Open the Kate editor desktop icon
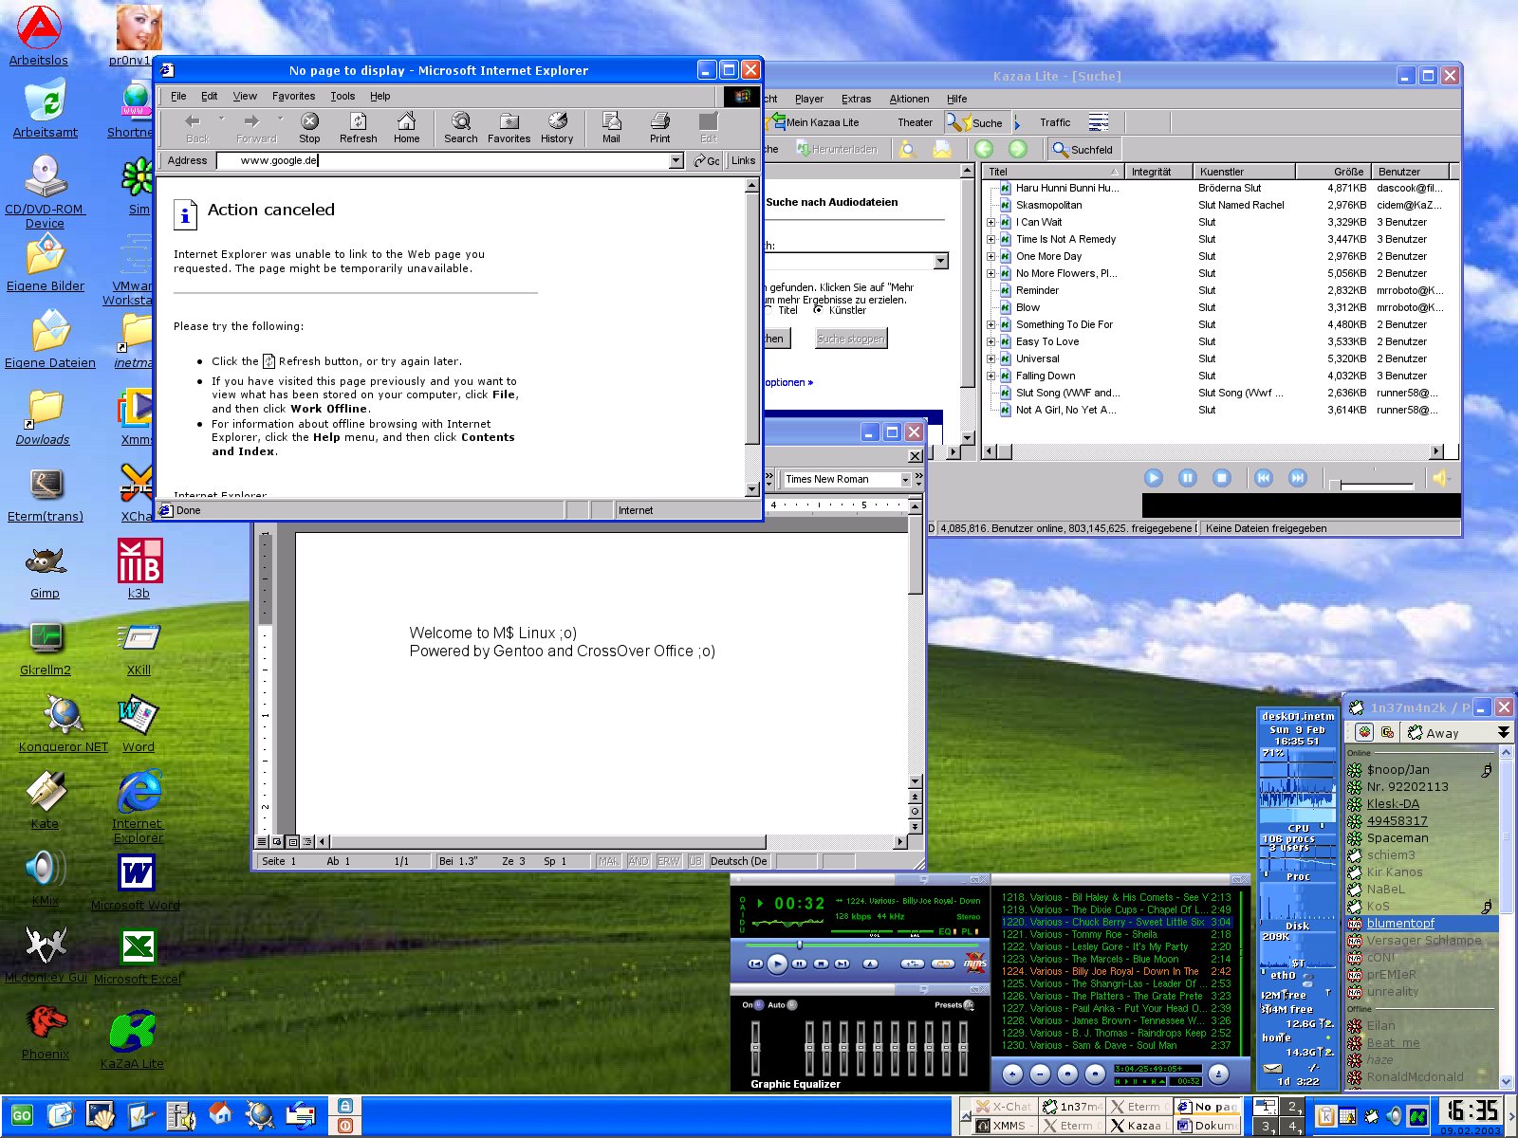1518x1138 pixels. click(x=45, y=800)
